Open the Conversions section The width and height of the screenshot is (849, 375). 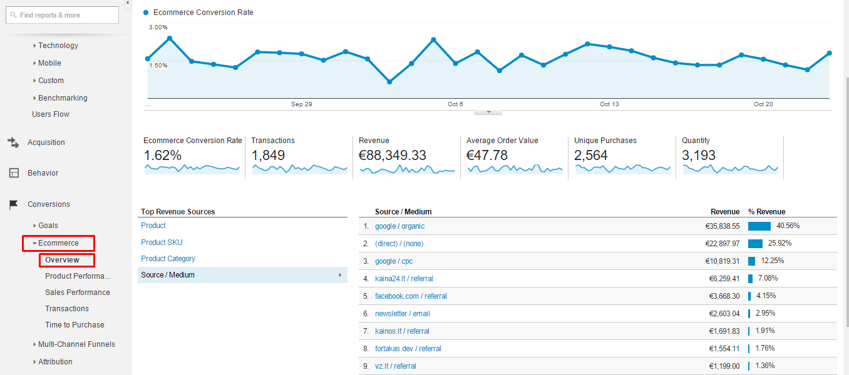pos(49,204)
